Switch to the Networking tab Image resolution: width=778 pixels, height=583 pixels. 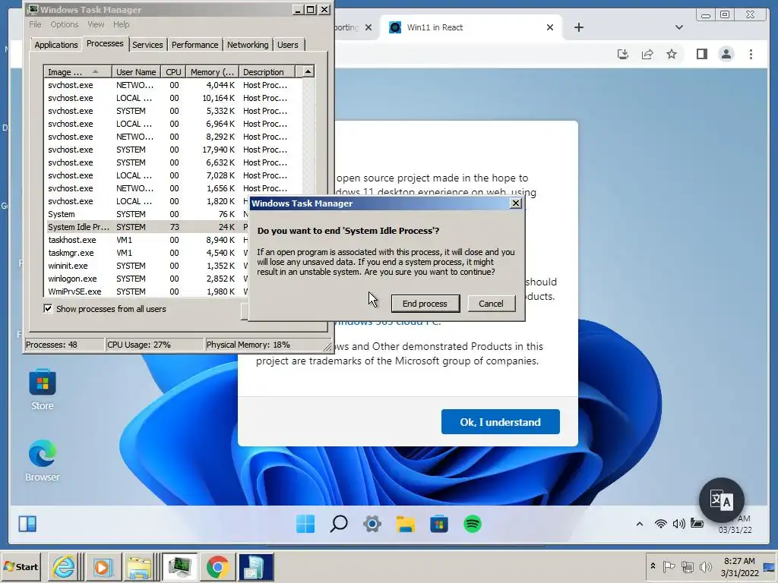coord(248,45)
